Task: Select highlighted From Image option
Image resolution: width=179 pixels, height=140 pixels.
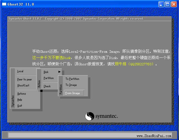Action: [x=74, y=93]
